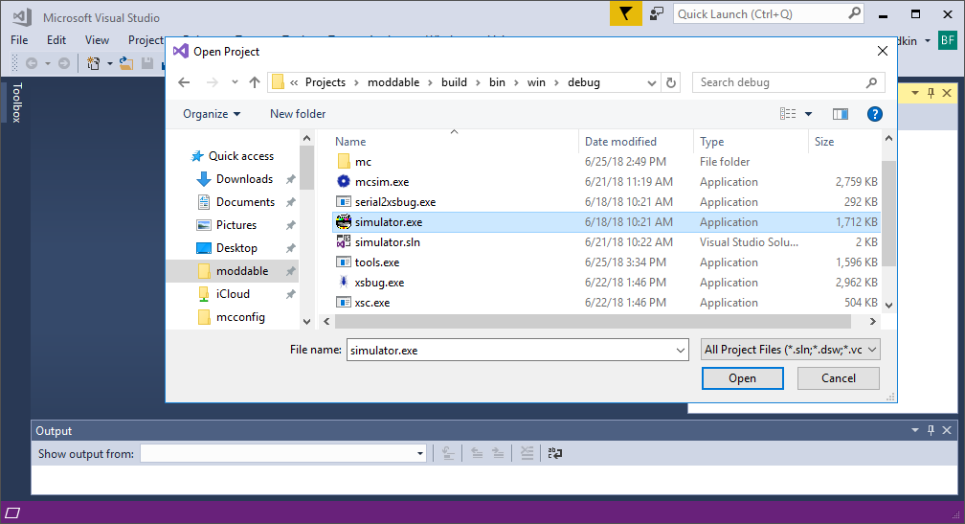Click Clear All in Output toolbar
This screenshot has width=965, height=524.
point(527,454)
